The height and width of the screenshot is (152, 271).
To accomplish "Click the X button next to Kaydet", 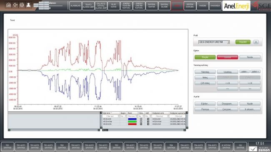I will click(256, 42).
